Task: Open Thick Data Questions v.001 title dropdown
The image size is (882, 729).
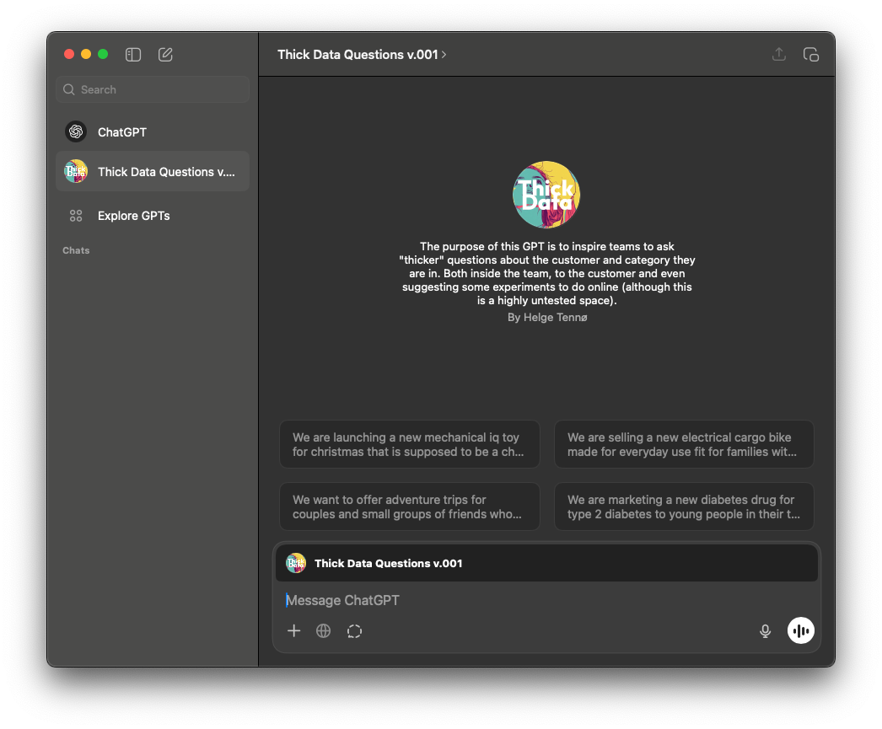Action: click(x=361, y=55)
